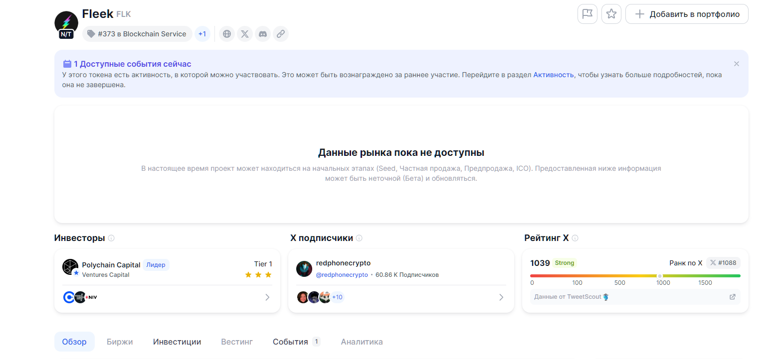The width and height of the screenshot is (776, 359).
Task: Click the Лидер badge next to Polychain
Action: tap(156, 265)
